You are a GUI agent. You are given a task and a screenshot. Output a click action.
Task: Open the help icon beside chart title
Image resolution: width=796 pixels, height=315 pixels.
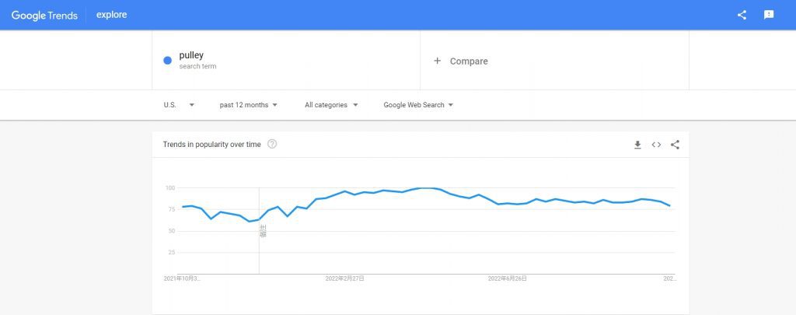click(272, 144)
